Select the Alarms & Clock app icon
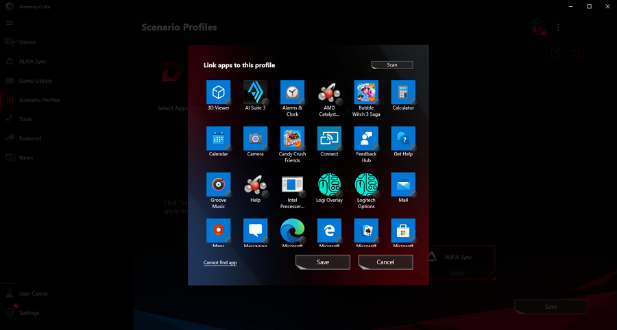This screenshot has width=617, height=330. click(292, 92)
